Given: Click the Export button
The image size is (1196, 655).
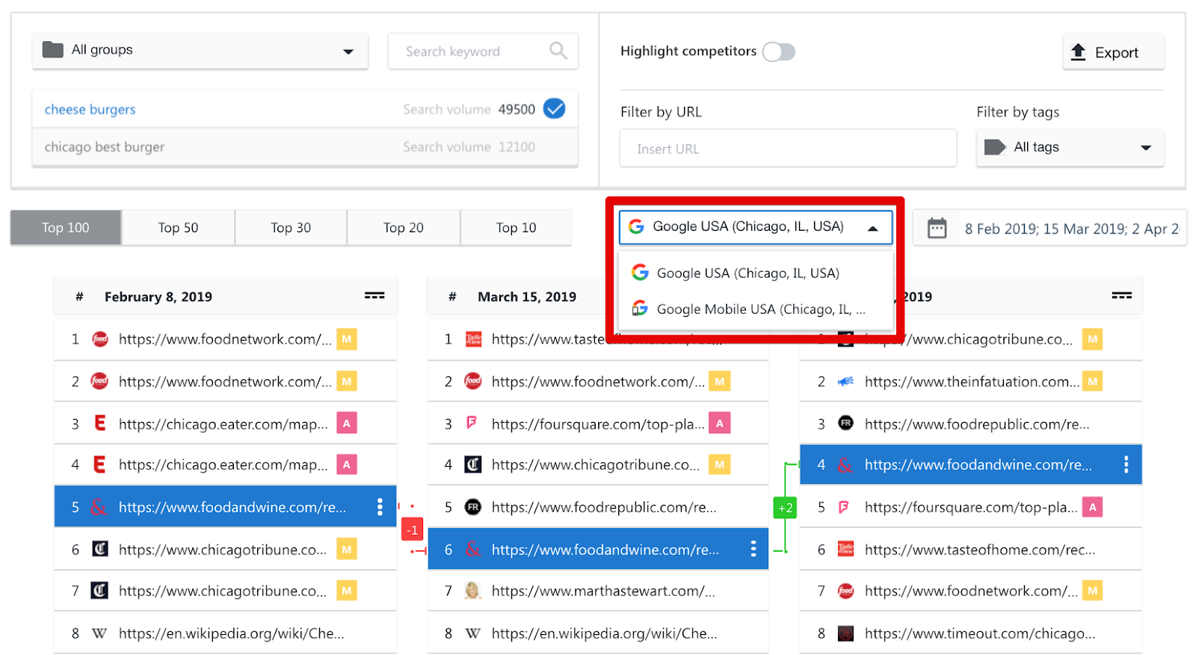Looking at the screenshot, I should 1113,52.
